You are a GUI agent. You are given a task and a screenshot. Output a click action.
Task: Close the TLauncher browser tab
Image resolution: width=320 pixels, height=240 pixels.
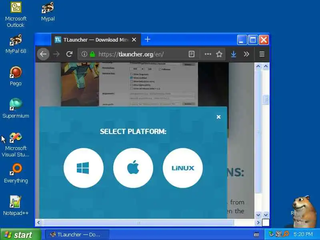(x=134, y=40)
